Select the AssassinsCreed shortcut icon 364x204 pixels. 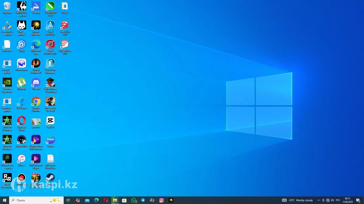pos(7,28)
